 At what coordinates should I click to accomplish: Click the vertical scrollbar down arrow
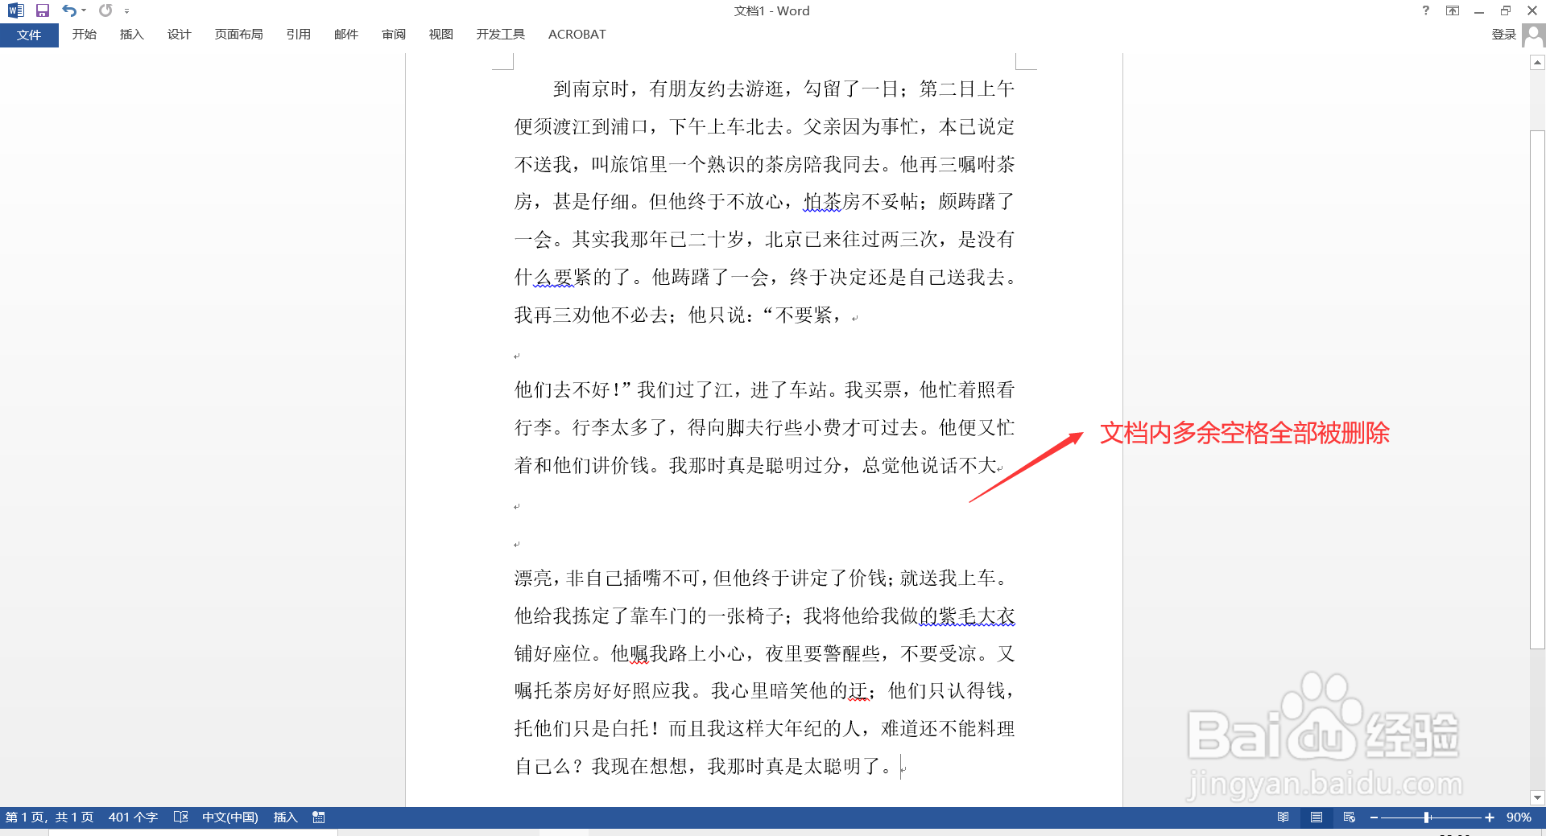1538,797
